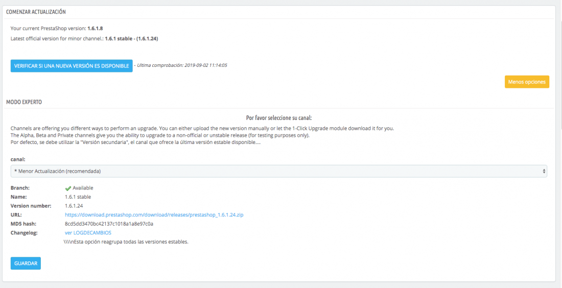Click the Version number label
Image resolution: width=562 pixels, height=288 pixels.
click(x=31, y=206)
